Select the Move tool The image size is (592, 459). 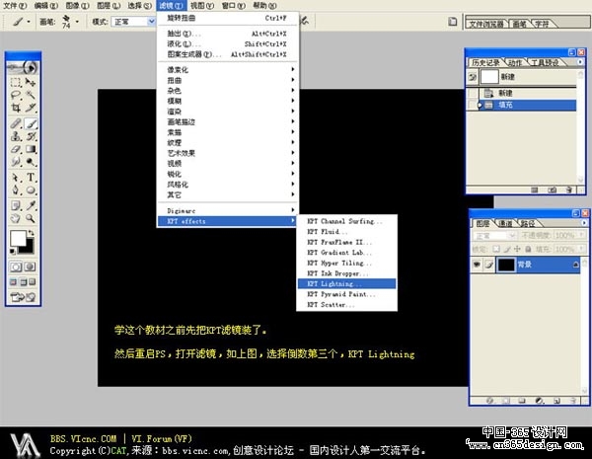coord(31,82)
